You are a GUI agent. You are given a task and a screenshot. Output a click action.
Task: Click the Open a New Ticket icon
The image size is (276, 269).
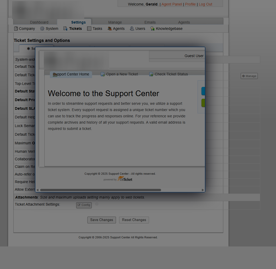[x=103, y=74]
